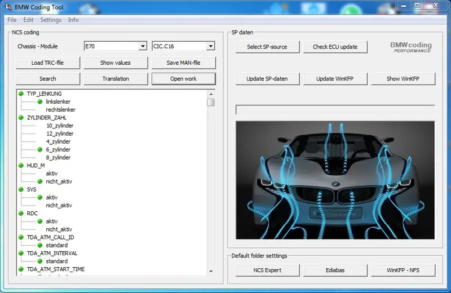451x293 pixels.
Task: Select aktiv under RDC
Action: coord(52,221)
